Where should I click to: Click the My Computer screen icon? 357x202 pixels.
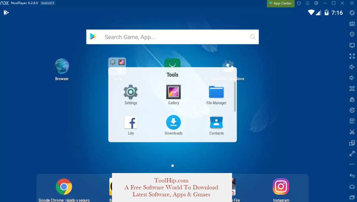(x=352, y=45)
